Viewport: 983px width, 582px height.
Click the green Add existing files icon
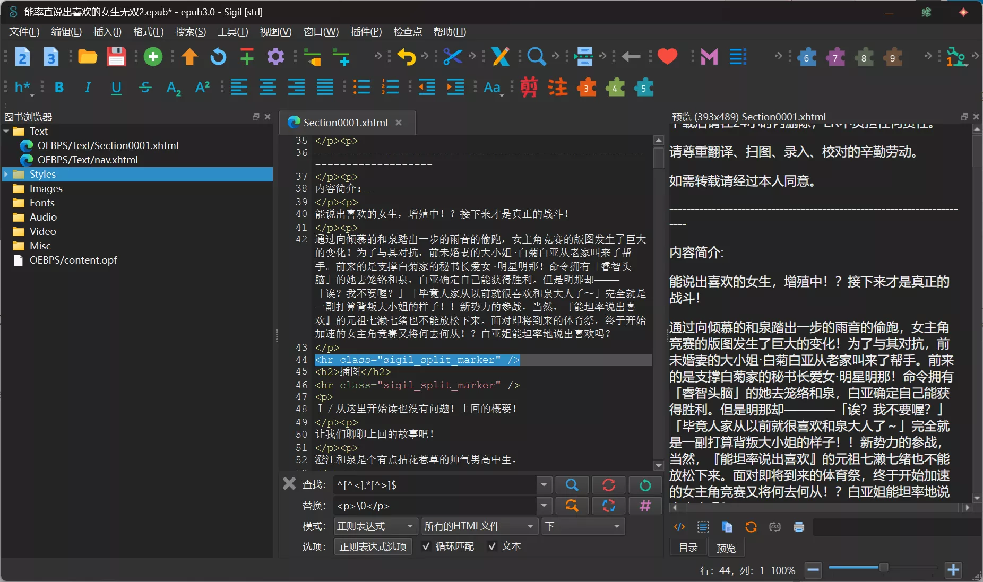click(153, 57)
